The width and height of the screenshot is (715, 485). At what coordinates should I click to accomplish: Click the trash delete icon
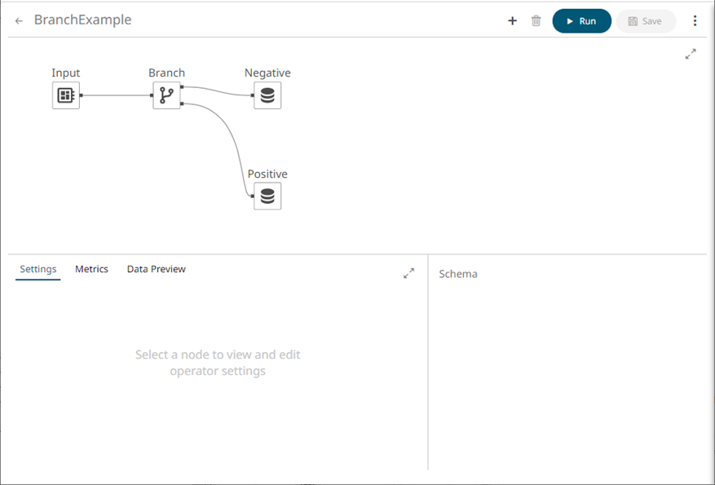click(x=536, y=21)
